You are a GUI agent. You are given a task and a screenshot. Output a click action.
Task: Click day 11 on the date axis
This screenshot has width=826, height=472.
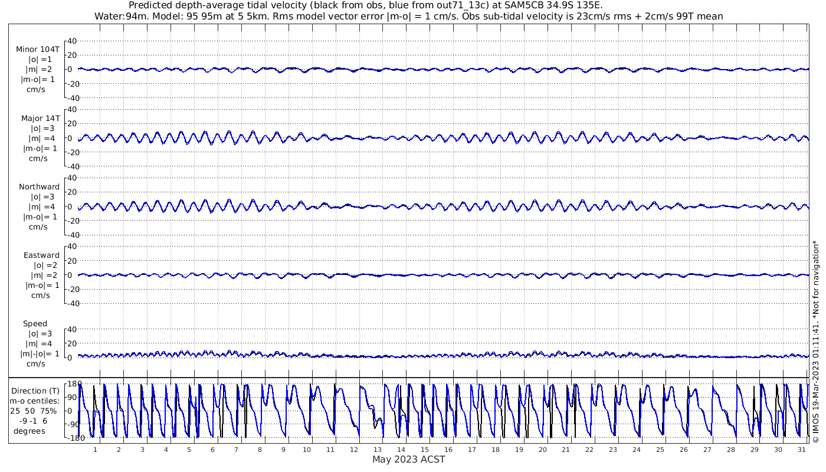(330, 450)
